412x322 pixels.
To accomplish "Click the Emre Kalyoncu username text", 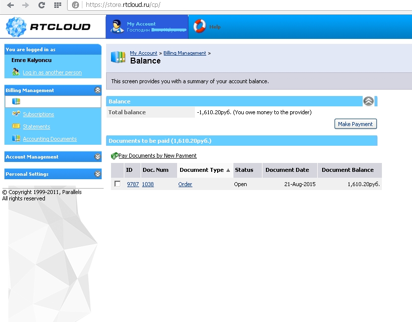I will (32, 60).
